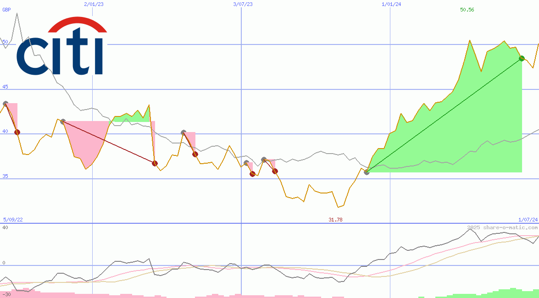Click the Citi logo
The width and height of the screenshot is (539, 298).
click(61, 46)
